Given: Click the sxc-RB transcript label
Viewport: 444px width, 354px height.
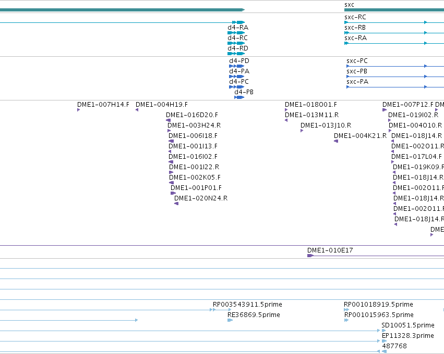Looking at the screenshot, I should [x=355, y=28].
